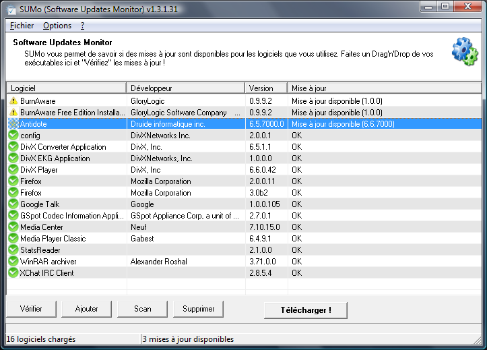Click the Vérifier button

pyautogui.click(x=31, y=309)
